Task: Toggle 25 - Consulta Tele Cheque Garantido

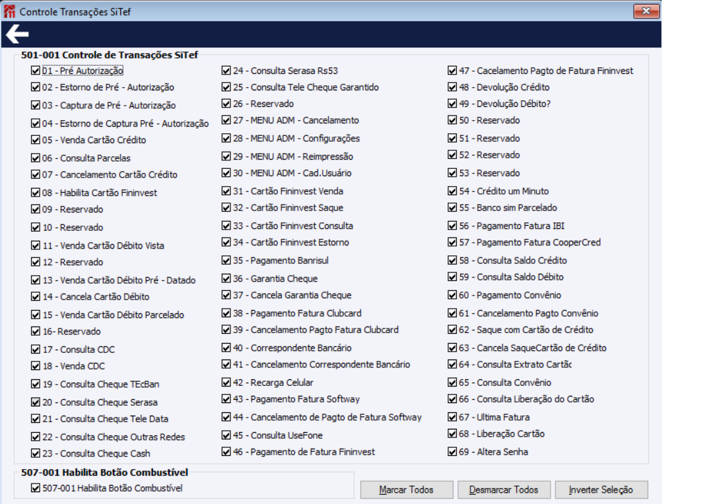Action: 226,87
